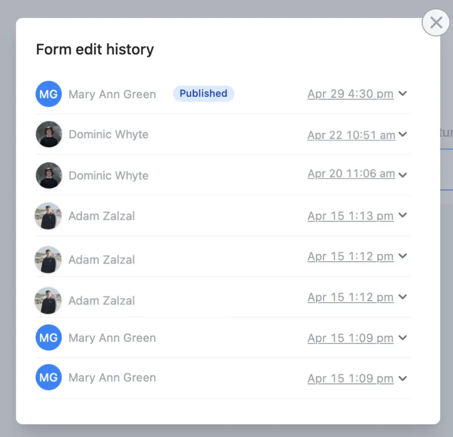Expand the last Apr 15 1:09 pm entry

403,378
